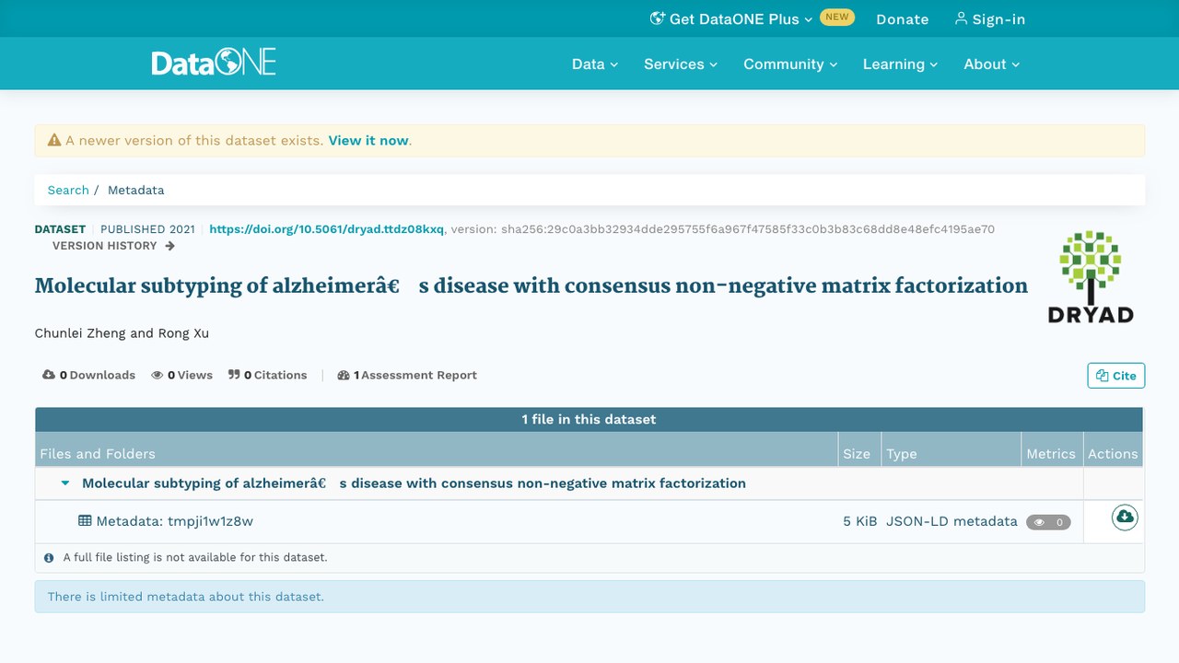Open the Data dropdown menu
Viewport: 1179px width, 663px height.
coord(595,64)
